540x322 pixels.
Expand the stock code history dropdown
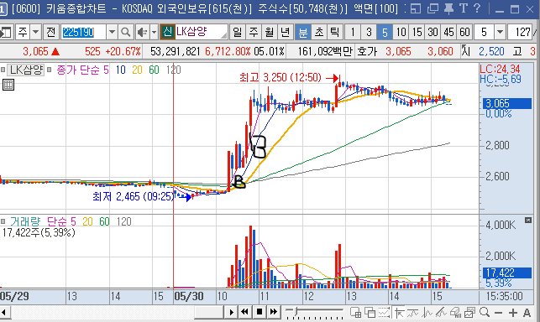(x=112, y=33)
